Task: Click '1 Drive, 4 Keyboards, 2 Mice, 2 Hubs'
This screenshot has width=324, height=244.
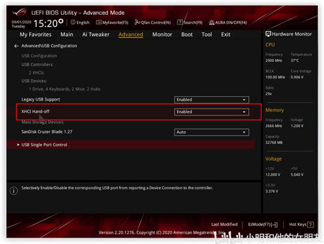Action: [65, 89]
